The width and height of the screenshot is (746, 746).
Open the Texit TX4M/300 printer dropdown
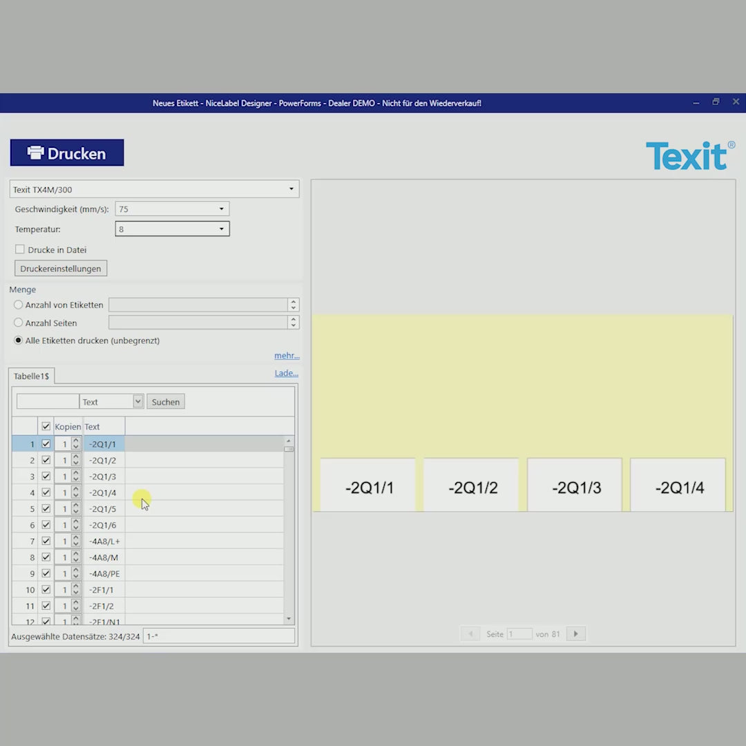coord(291,189)
